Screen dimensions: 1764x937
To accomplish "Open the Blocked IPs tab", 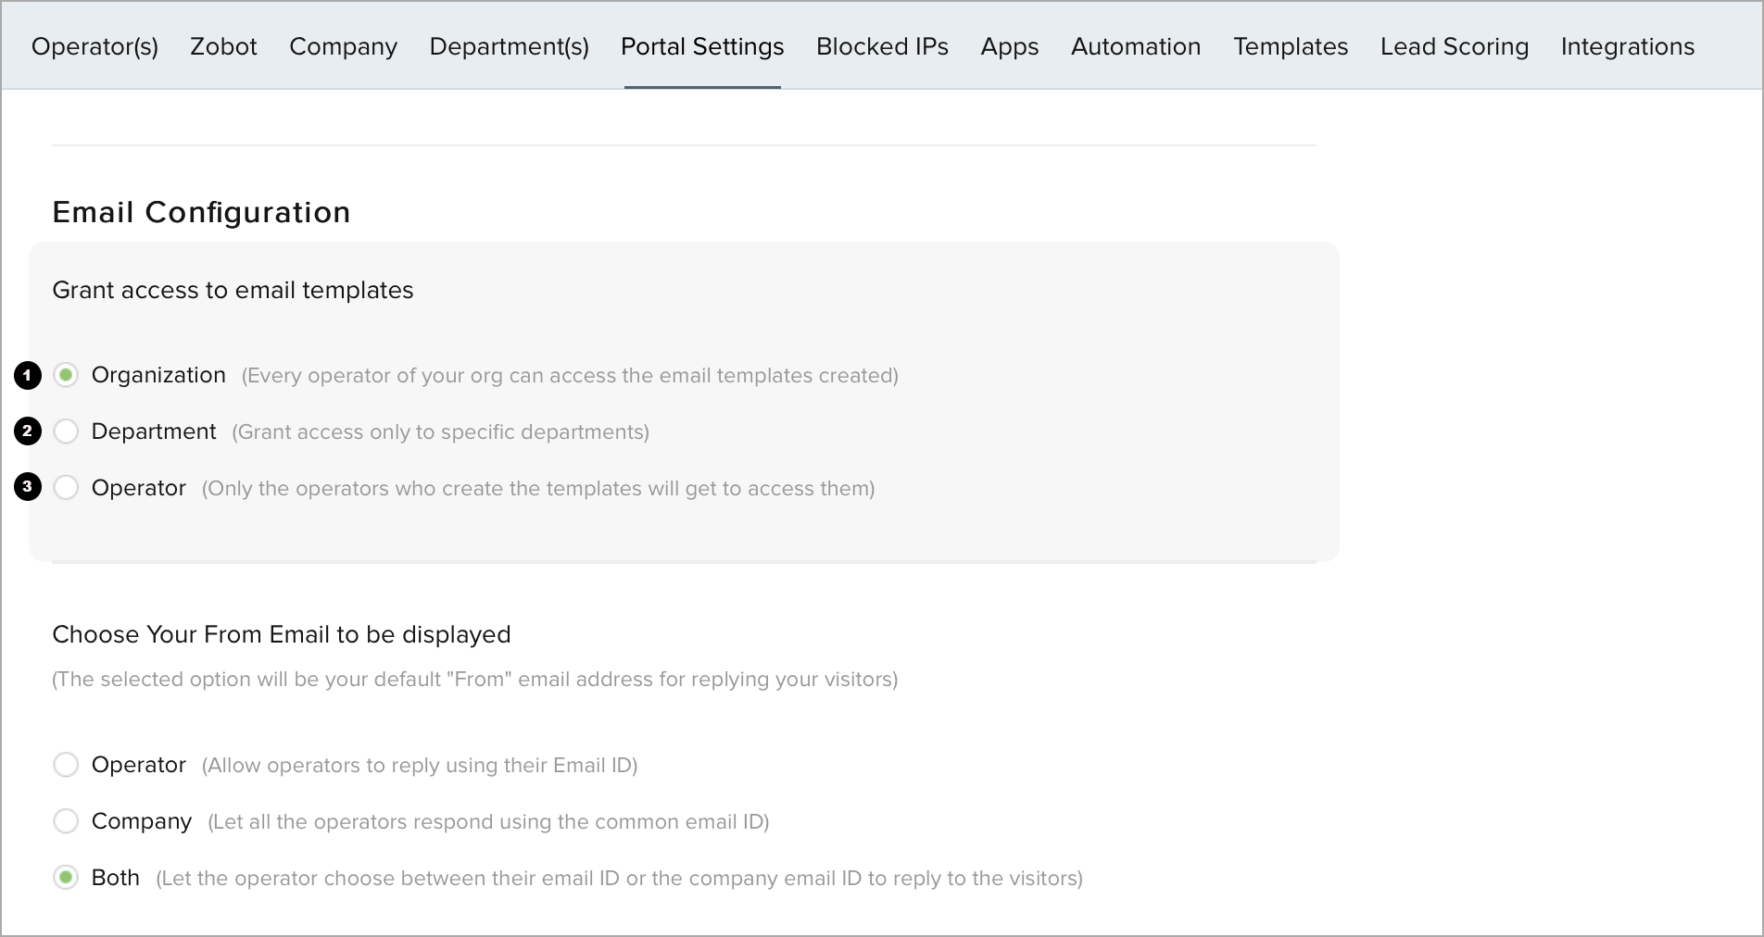I will coord(882,46).
